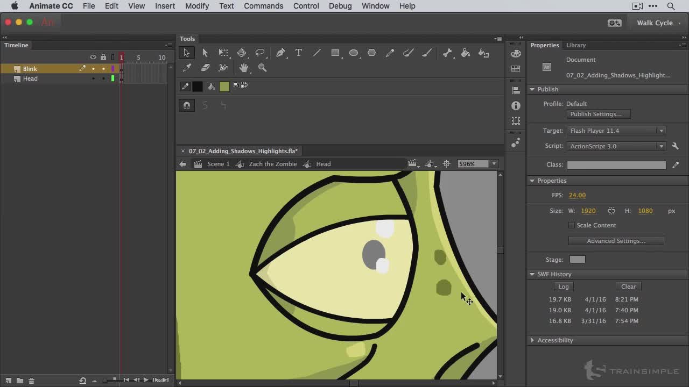
Task: Collapse the Properties section triangle
Action: pyautogui.click(x=532, y=181)
